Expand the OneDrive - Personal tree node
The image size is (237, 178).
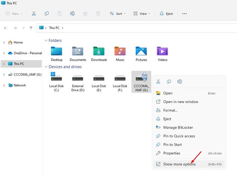pyautogui.click(x=4, y=53)
